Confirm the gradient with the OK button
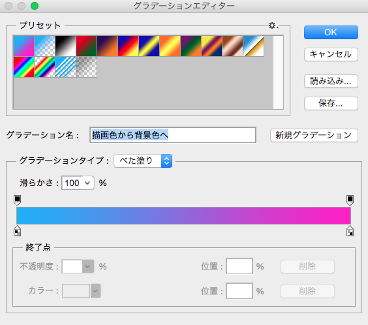This screenshot has height=325, width=368. (x=331, y=32)
